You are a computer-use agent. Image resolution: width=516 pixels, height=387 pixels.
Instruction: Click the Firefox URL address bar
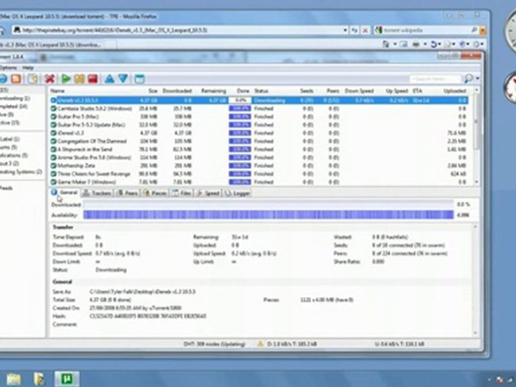pyautogui.click(x=180, y=30)
